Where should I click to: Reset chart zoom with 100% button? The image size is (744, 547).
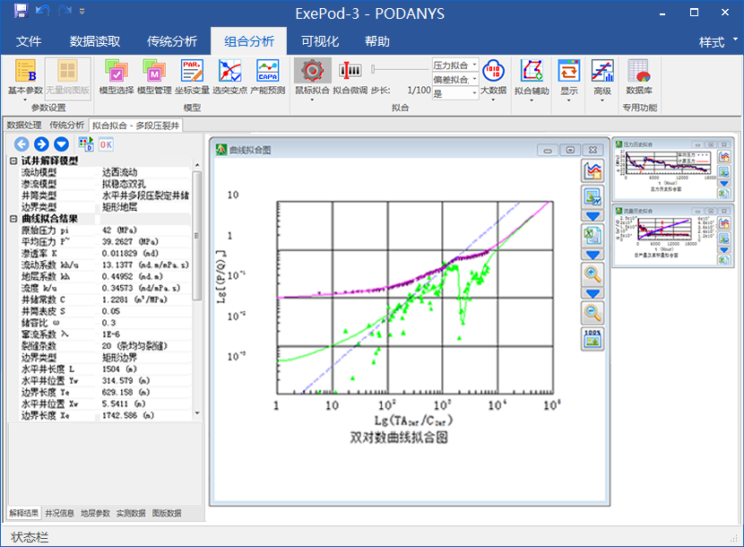(x=593, y=338)
